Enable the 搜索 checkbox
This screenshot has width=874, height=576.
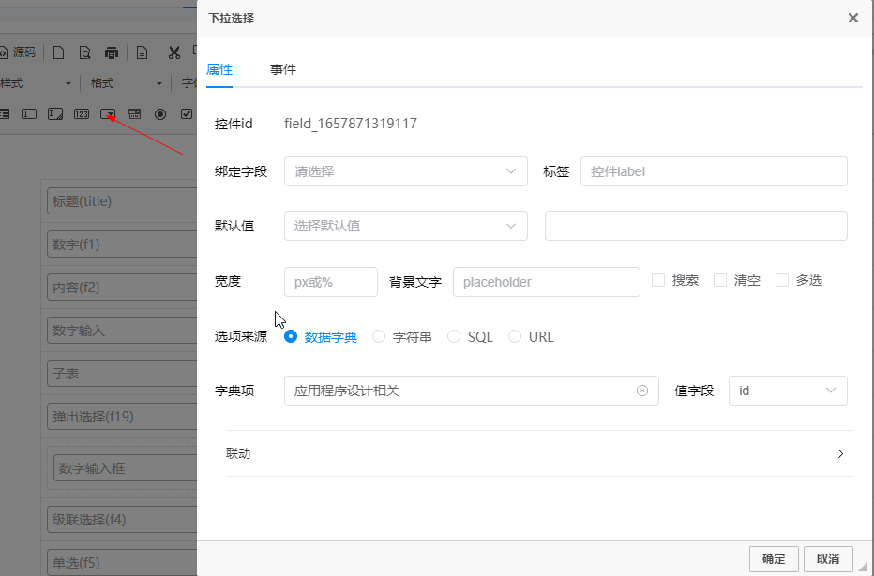(658, 280)
